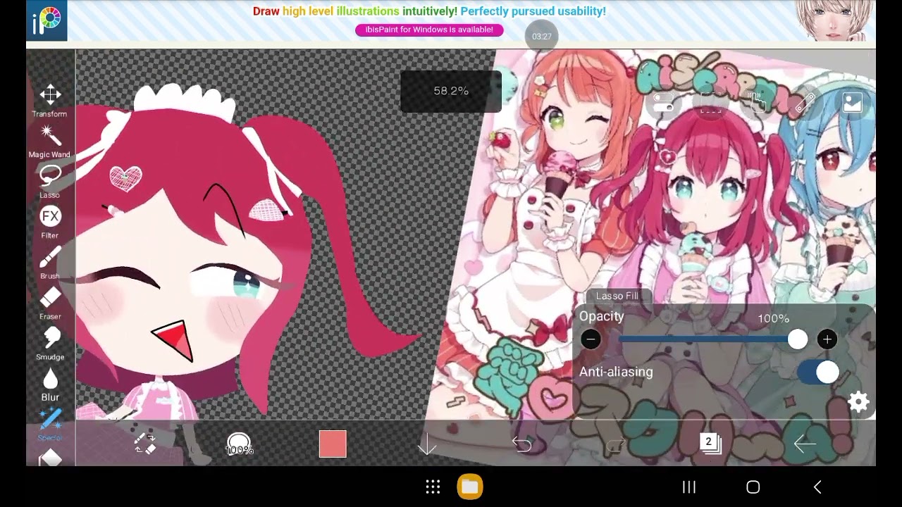The width and height of the screenshot is (902, 507).
Task: Open Lasso Fill settings gear
Action: point(858,402)
